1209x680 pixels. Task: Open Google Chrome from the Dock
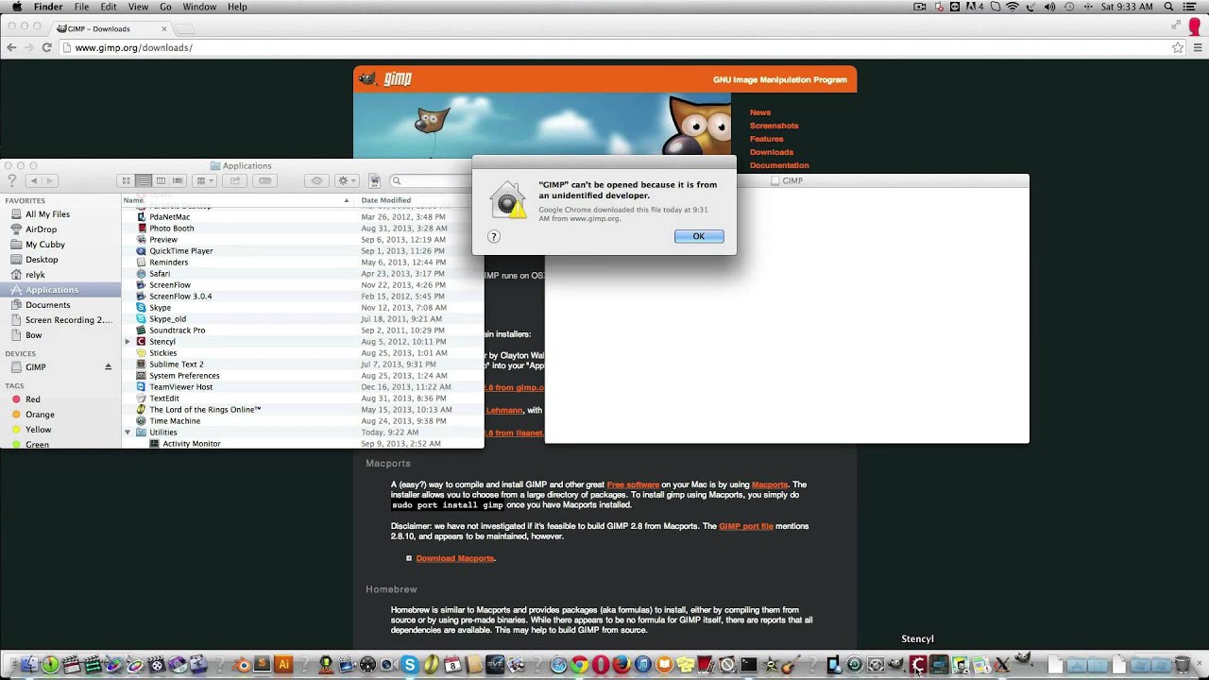(579, 665)
